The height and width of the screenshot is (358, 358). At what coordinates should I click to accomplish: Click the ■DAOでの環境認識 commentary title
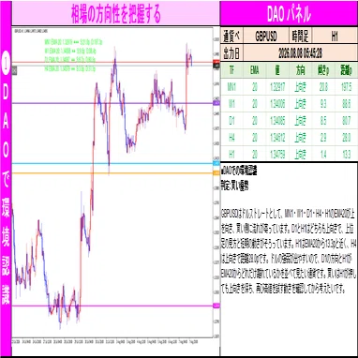point(239,172)
